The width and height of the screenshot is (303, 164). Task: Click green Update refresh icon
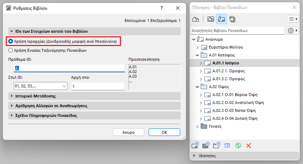[x=238, y=145]
